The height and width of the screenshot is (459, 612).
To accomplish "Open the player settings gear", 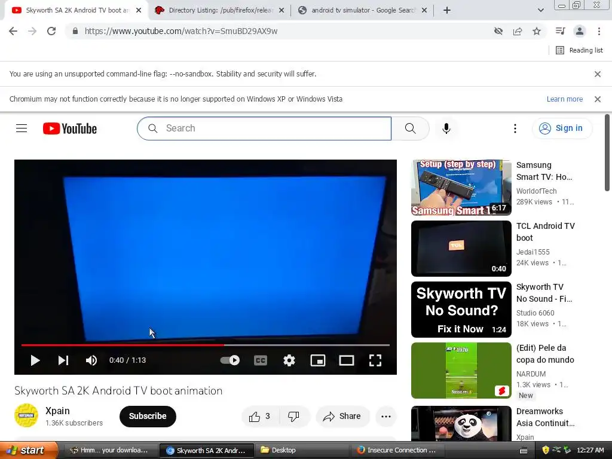I will point(289,360).
